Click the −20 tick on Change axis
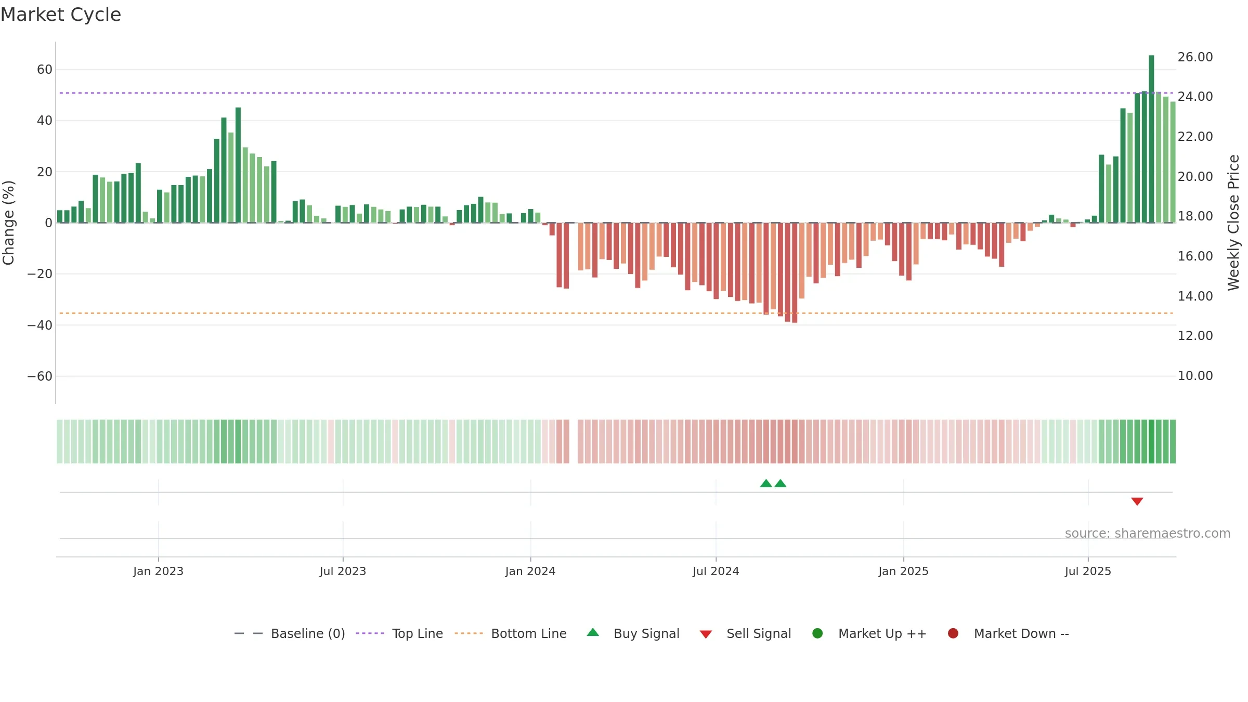The height and width of the screenshot is (702, 1248). [x=40, y=274]
